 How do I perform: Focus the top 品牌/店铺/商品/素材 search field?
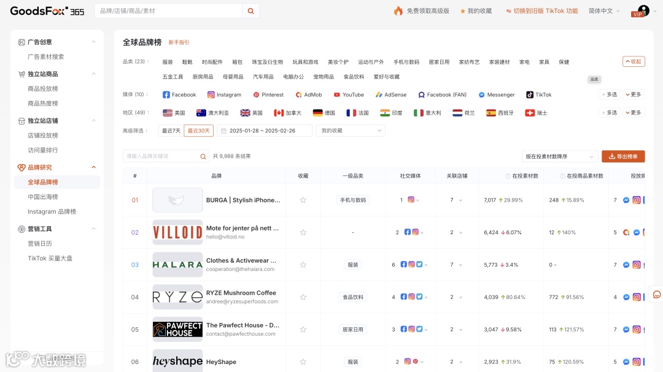(169, 11)
